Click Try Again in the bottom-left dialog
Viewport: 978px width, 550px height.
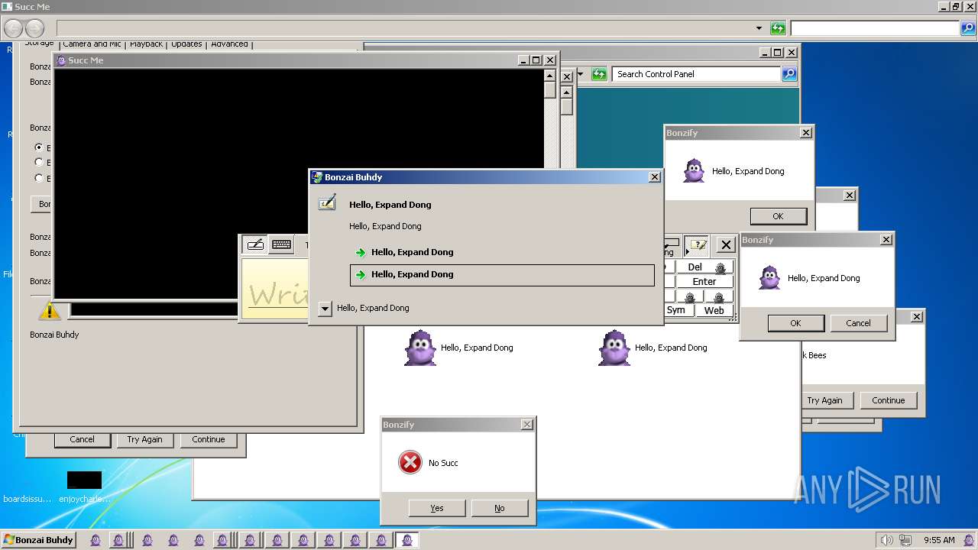pos(144,439)
